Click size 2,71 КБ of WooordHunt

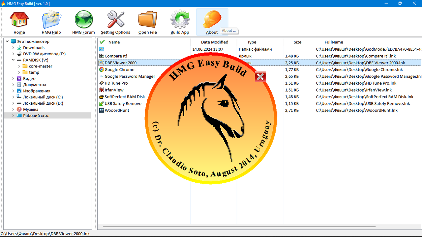[x=292, y=110]
